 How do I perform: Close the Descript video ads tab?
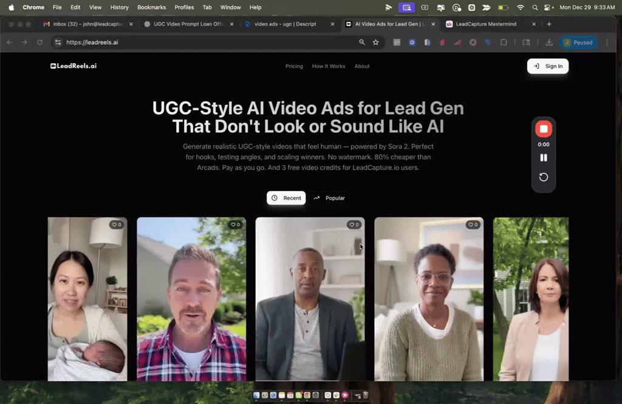[332, 24]
